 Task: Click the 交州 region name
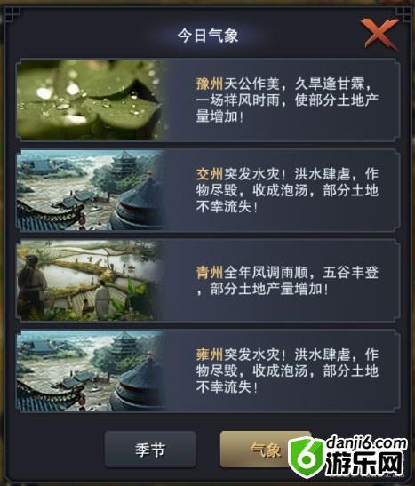pos(209,174)
